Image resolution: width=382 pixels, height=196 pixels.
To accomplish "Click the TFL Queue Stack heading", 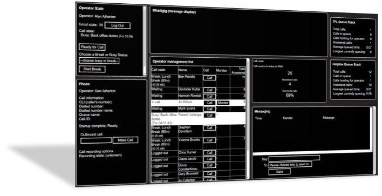I will click(344, 23).
